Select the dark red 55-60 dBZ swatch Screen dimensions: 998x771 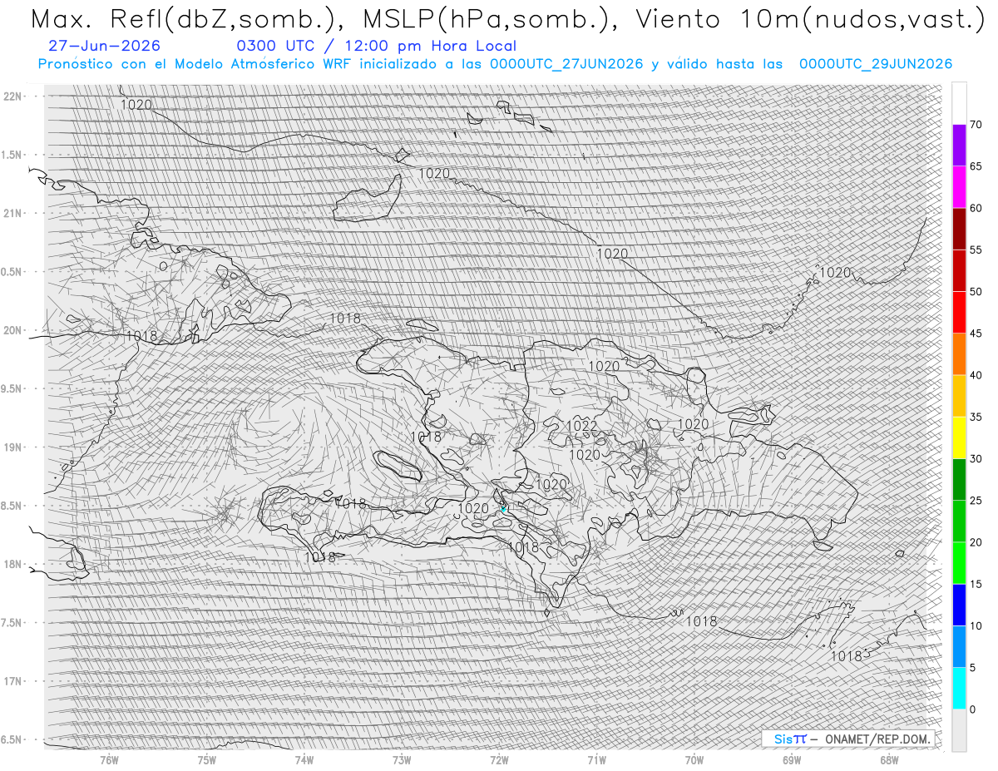(959, 229)
